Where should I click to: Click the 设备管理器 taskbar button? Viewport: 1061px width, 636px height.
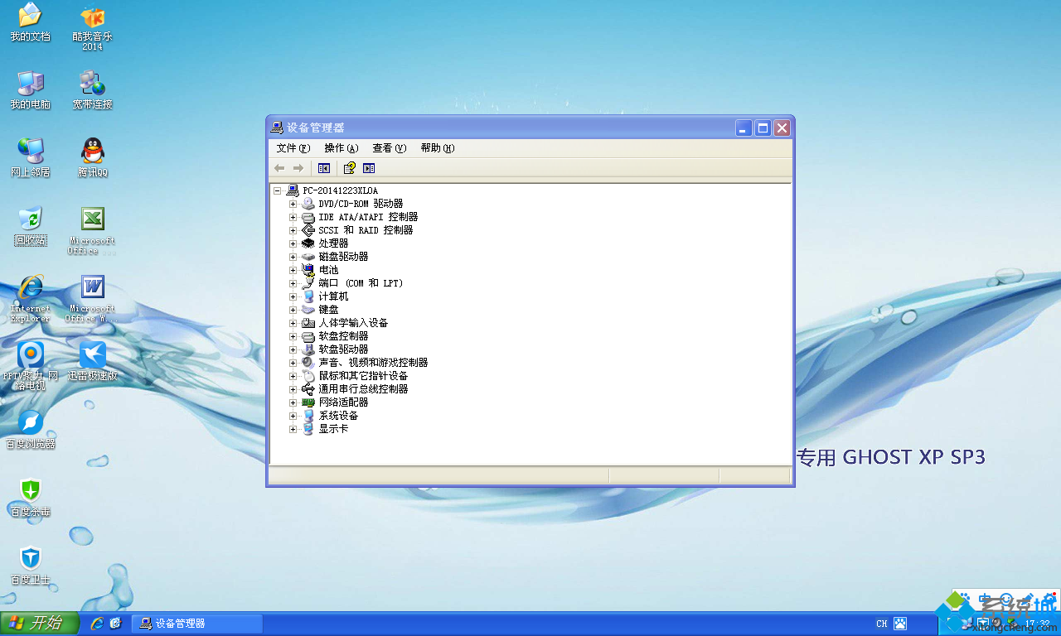click(197, 624)
